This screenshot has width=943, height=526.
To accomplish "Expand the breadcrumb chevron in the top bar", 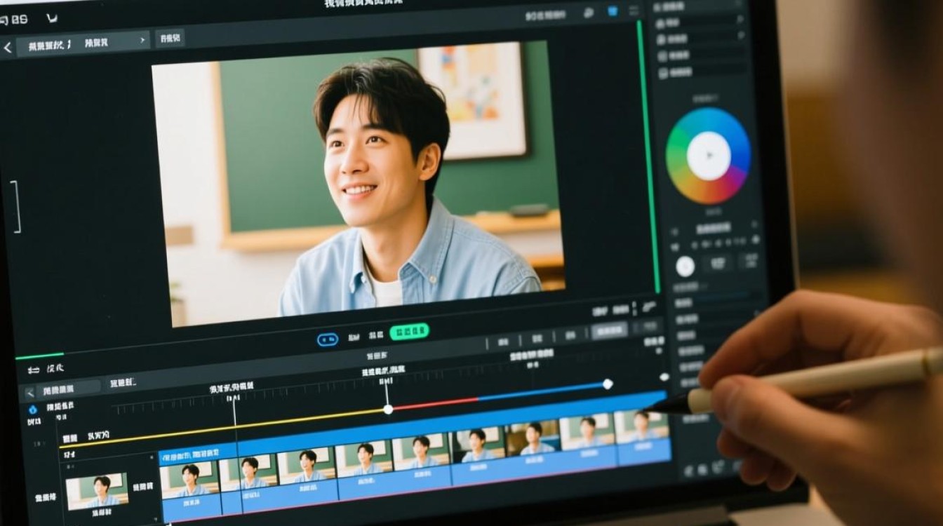I will 142,41.
